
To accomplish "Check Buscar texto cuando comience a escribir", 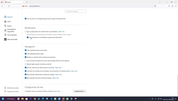I will pos(25,64).
